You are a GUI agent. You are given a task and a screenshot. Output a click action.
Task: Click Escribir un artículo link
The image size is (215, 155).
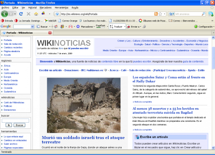pyautogui.click(x=51, y=70)
